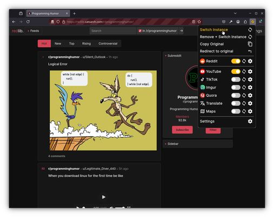Select Remove + Switch Instance entry
The image size is (274, 217).
226,37
